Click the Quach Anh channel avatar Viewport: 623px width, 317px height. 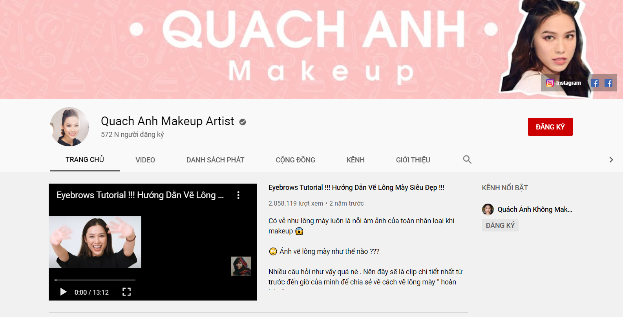pos(69,127)
